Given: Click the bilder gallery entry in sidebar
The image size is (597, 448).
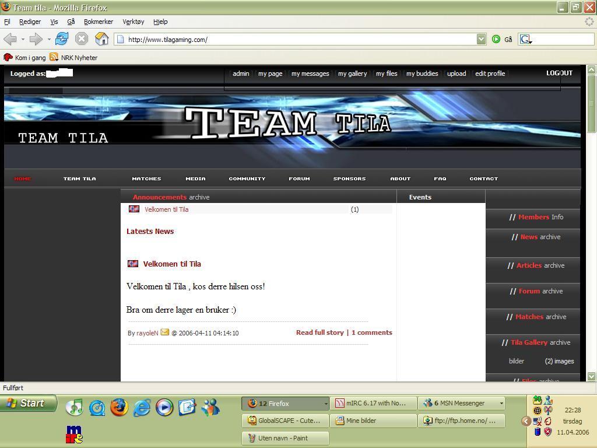Looking at the screenshot, I should (x=517, y=360).
